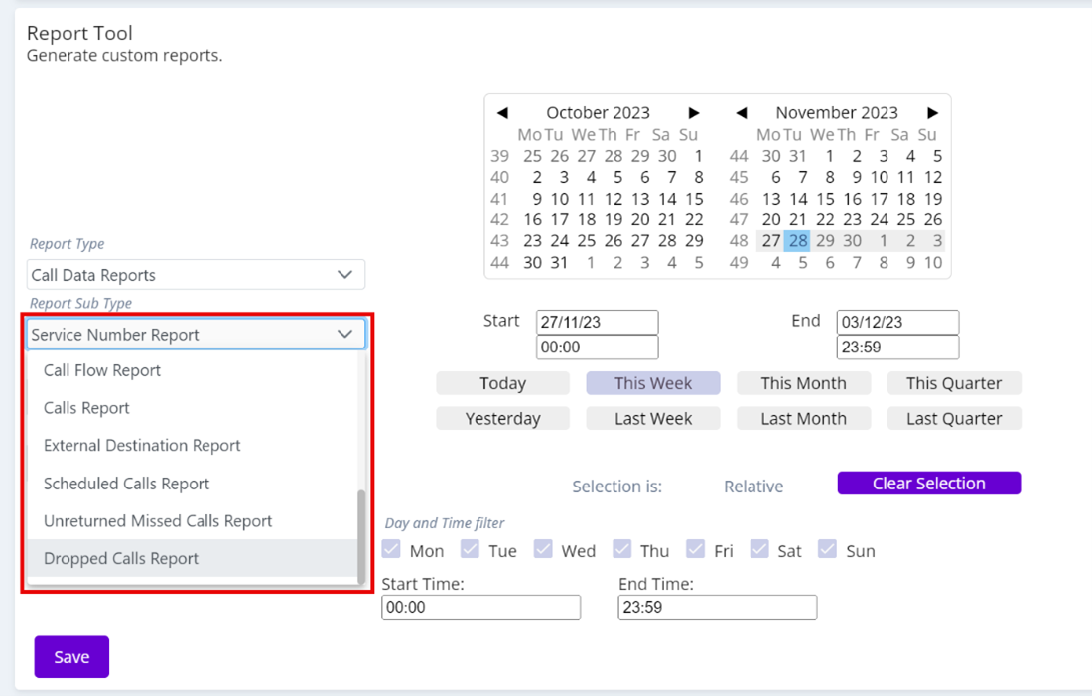
Task: Apply the Last Month date range
Action: tap(803, 418)
